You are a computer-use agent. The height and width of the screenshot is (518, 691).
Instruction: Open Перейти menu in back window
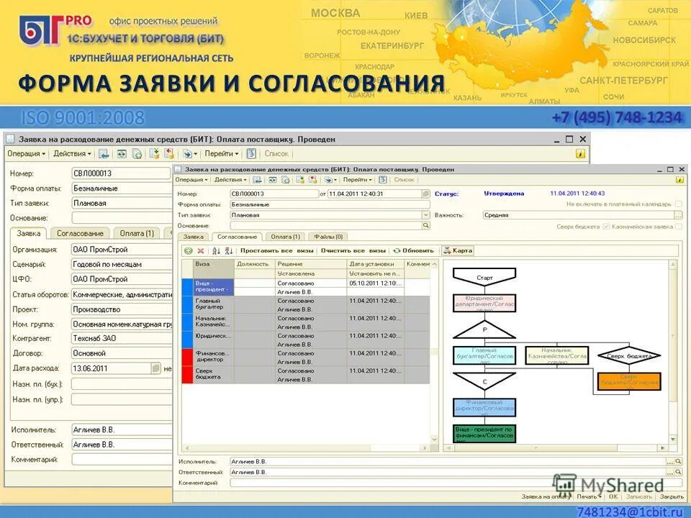(221, 154)
